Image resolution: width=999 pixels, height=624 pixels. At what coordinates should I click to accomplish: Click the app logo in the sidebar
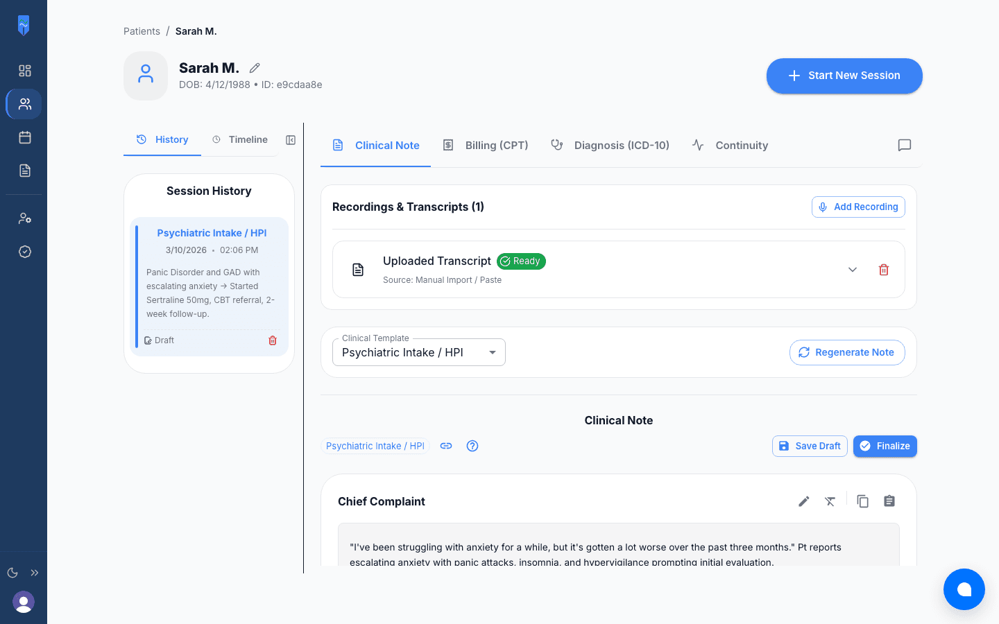[24, 26]
